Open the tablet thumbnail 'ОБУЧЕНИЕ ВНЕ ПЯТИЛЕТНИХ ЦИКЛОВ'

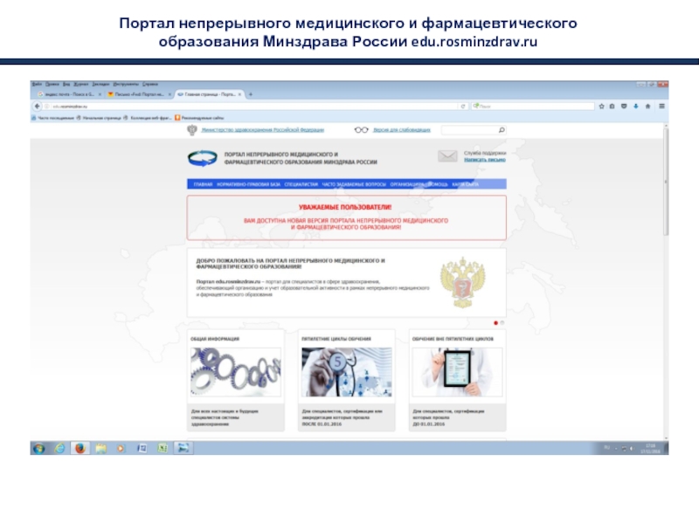click(x=457, y=372)
